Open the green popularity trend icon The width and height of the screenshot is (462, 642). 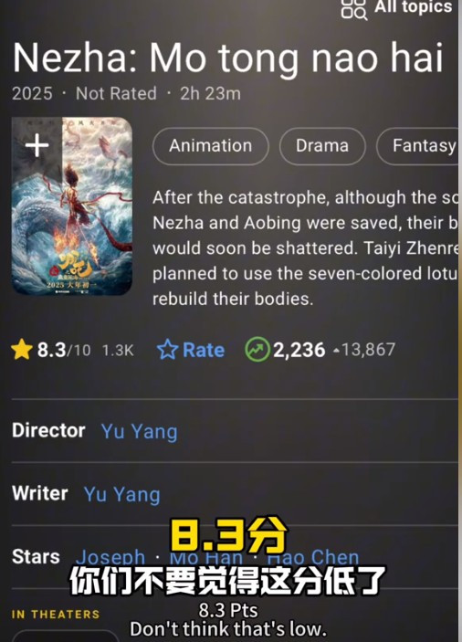(257, 350)
